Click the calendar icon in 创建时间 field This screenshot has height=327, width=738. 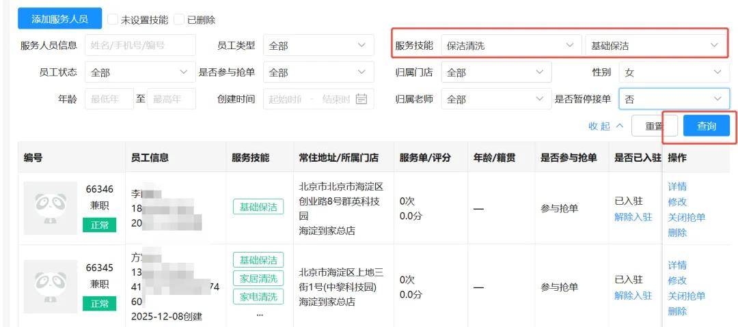coord(361,99)
